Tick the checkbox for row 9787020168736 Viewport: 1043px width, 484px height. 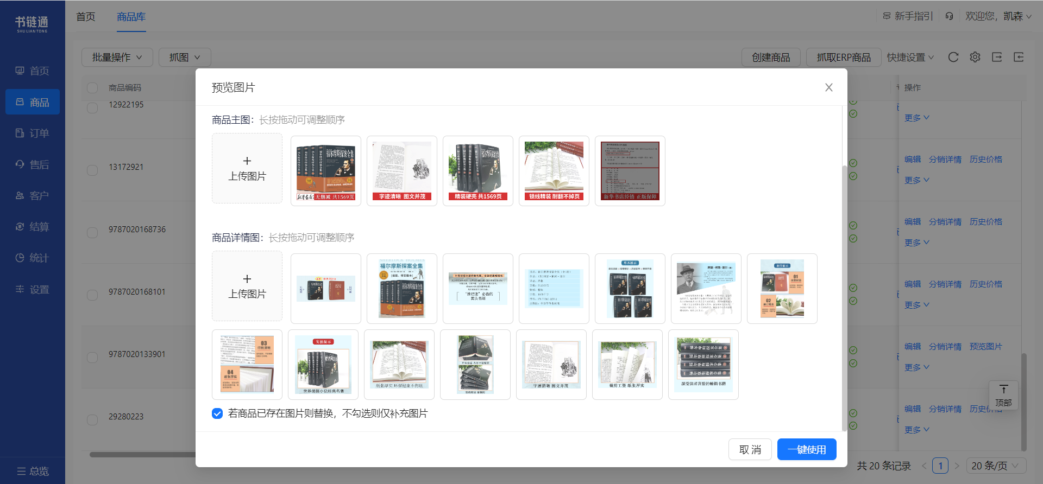92,232
